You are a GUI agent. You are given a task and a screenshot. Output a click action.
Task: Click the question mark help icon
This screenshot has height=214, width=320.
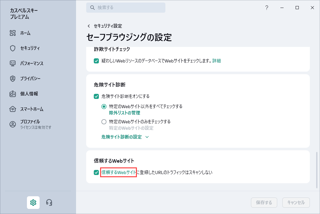click(x=267, y=8)
